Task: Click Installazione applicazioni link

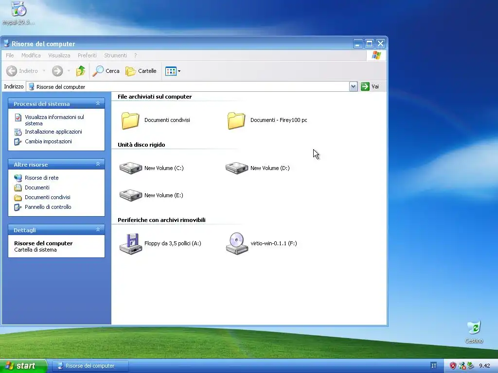Action: coord(53,132)
